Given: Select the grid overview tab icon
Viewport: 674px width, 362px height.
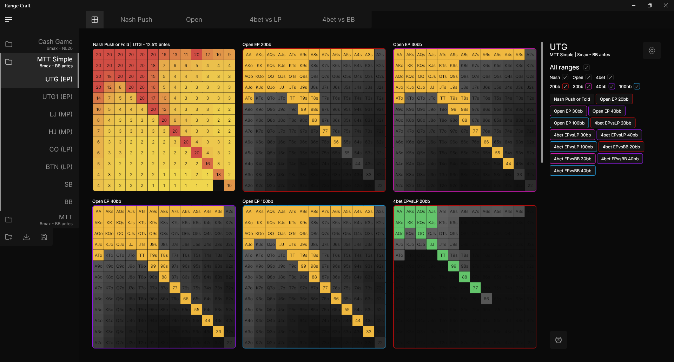Looking at the screenshot, I should coord(95,20).
